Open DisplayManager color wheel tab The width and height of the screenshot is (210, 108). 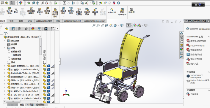pos(33,29)
